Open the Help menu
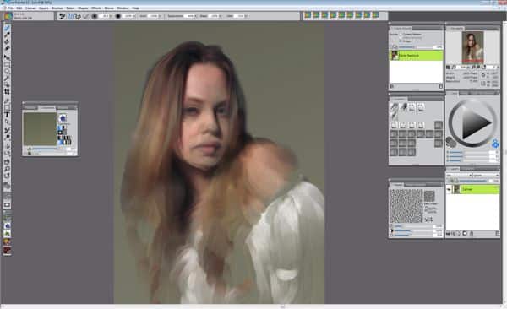507x309 pixels. (x=136, y=8)
